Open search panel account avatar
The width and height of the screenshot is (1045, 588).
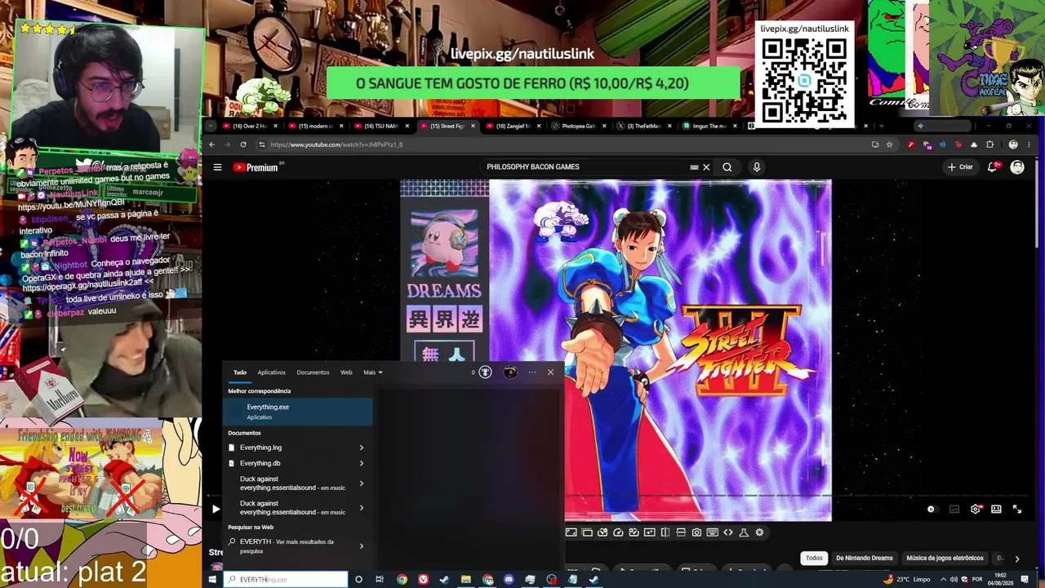pos(510,372)
